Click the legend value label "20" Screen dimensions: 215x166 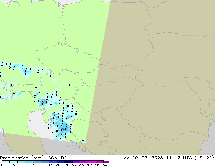click(x=58, y=165)
